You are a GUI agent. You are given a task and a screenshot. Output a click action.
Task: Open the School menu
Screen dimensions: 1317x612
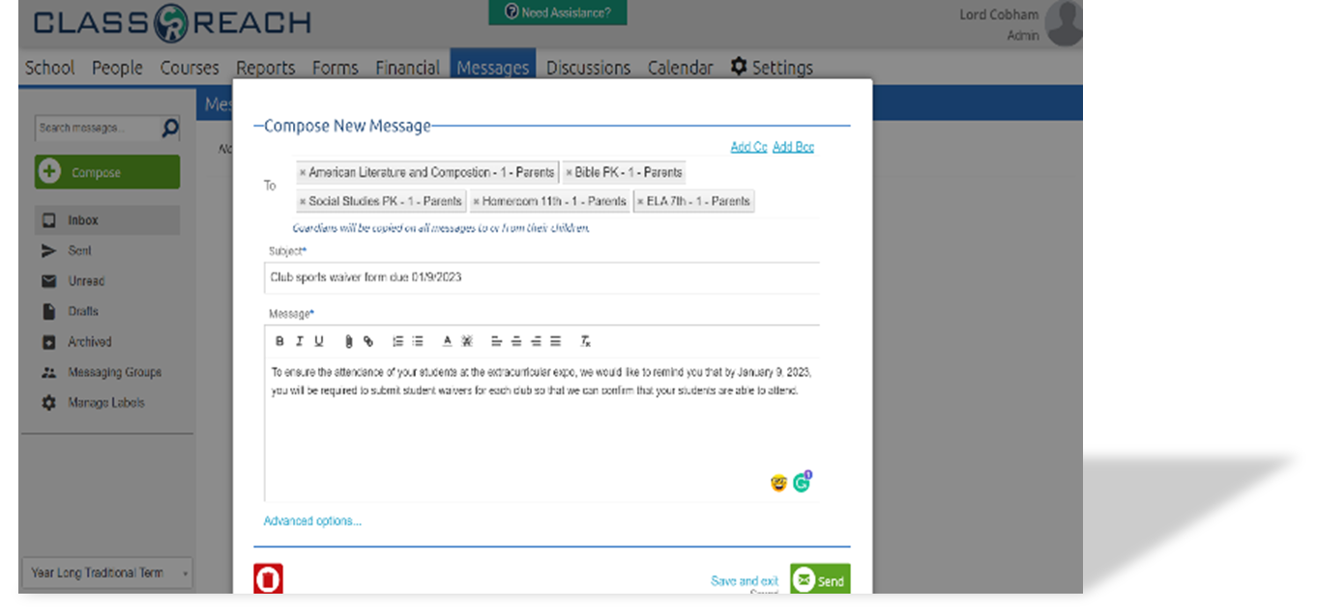(x=49, y=68)
